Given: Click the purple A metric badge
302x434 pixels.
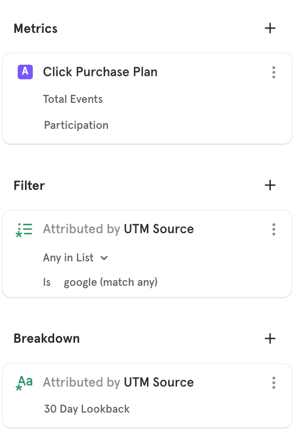Looking at the screenshot, I should click(x=25, y=72).
